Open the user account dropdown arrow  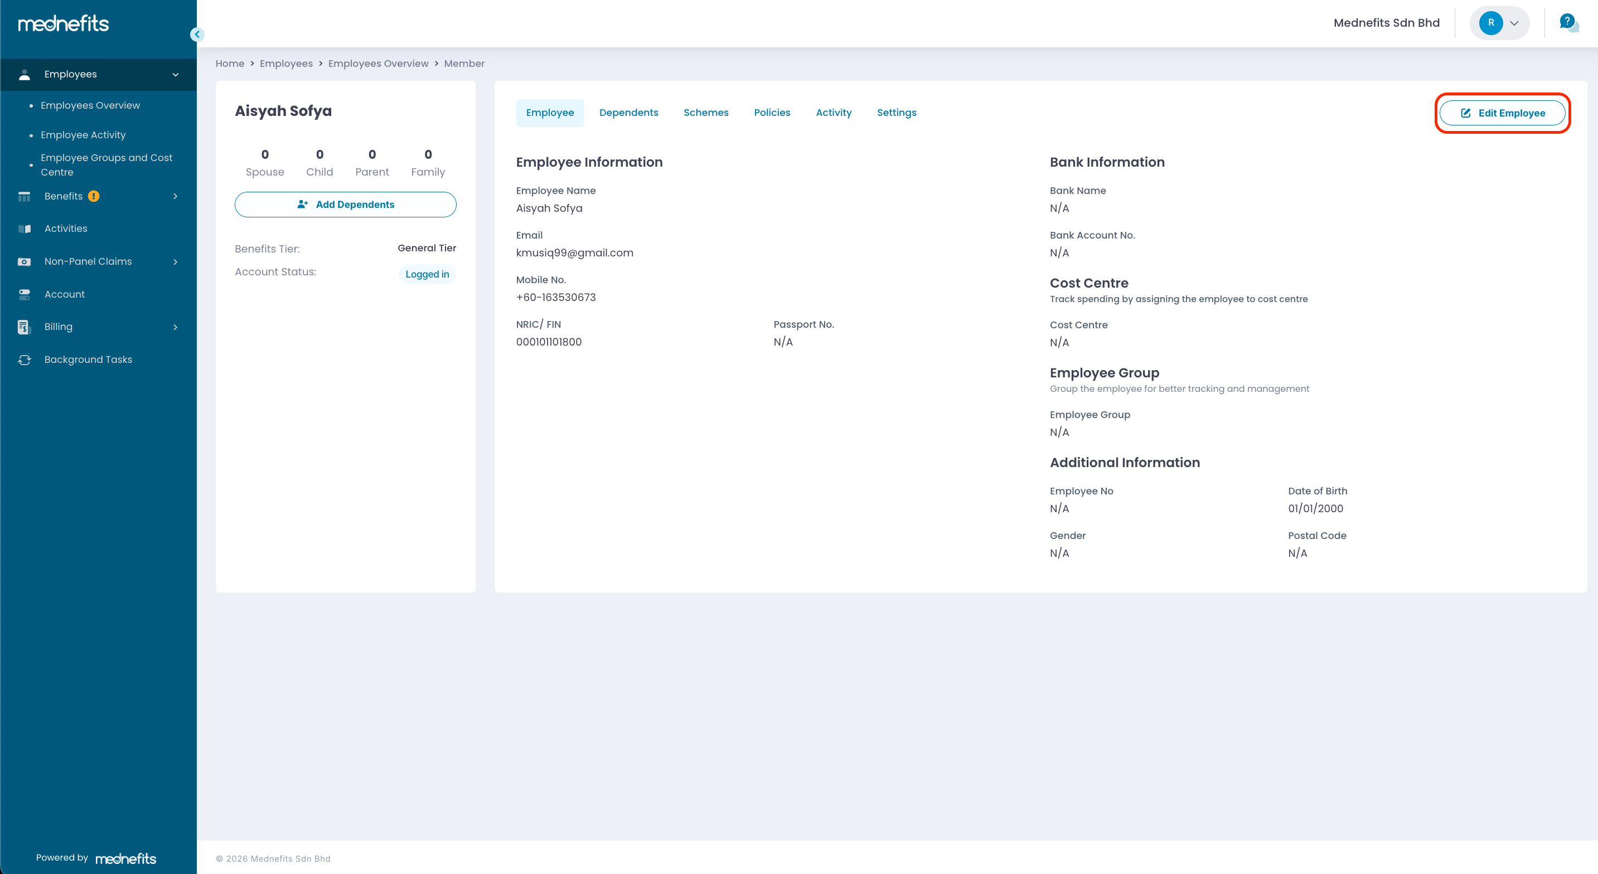pyautogui.click(x=1514, y=23)
